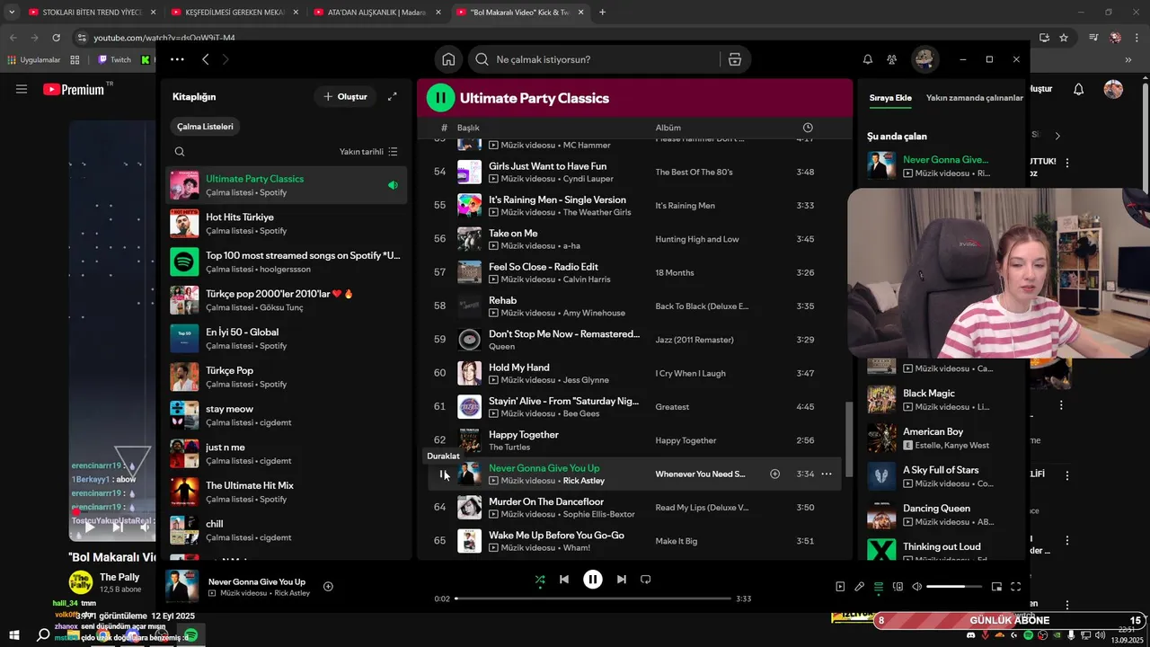The width and height of the screenshot is (1150, 647).
Task: Open Now Playing view icon
Action: pos(840,587)
